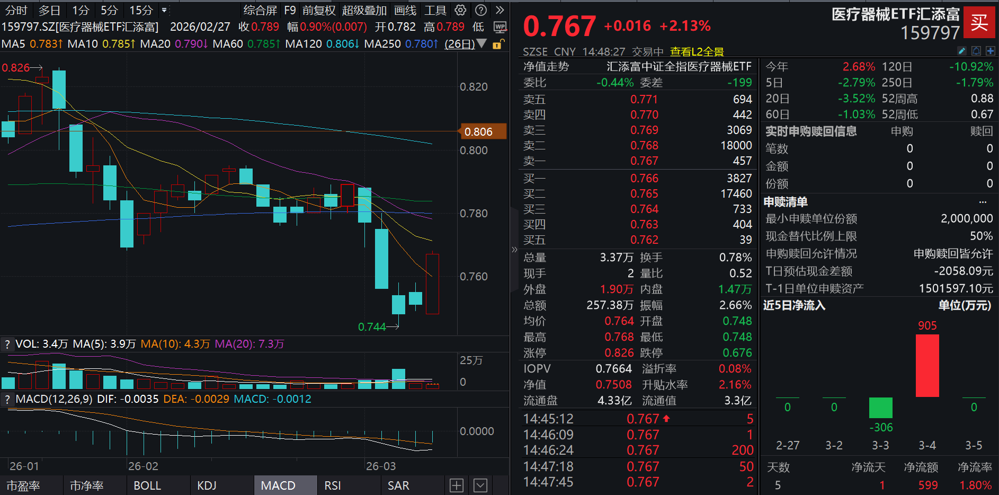Set a price alert with the bell icon
The image size is (999, 495).
pyautogui.click(x=975, y=51)
